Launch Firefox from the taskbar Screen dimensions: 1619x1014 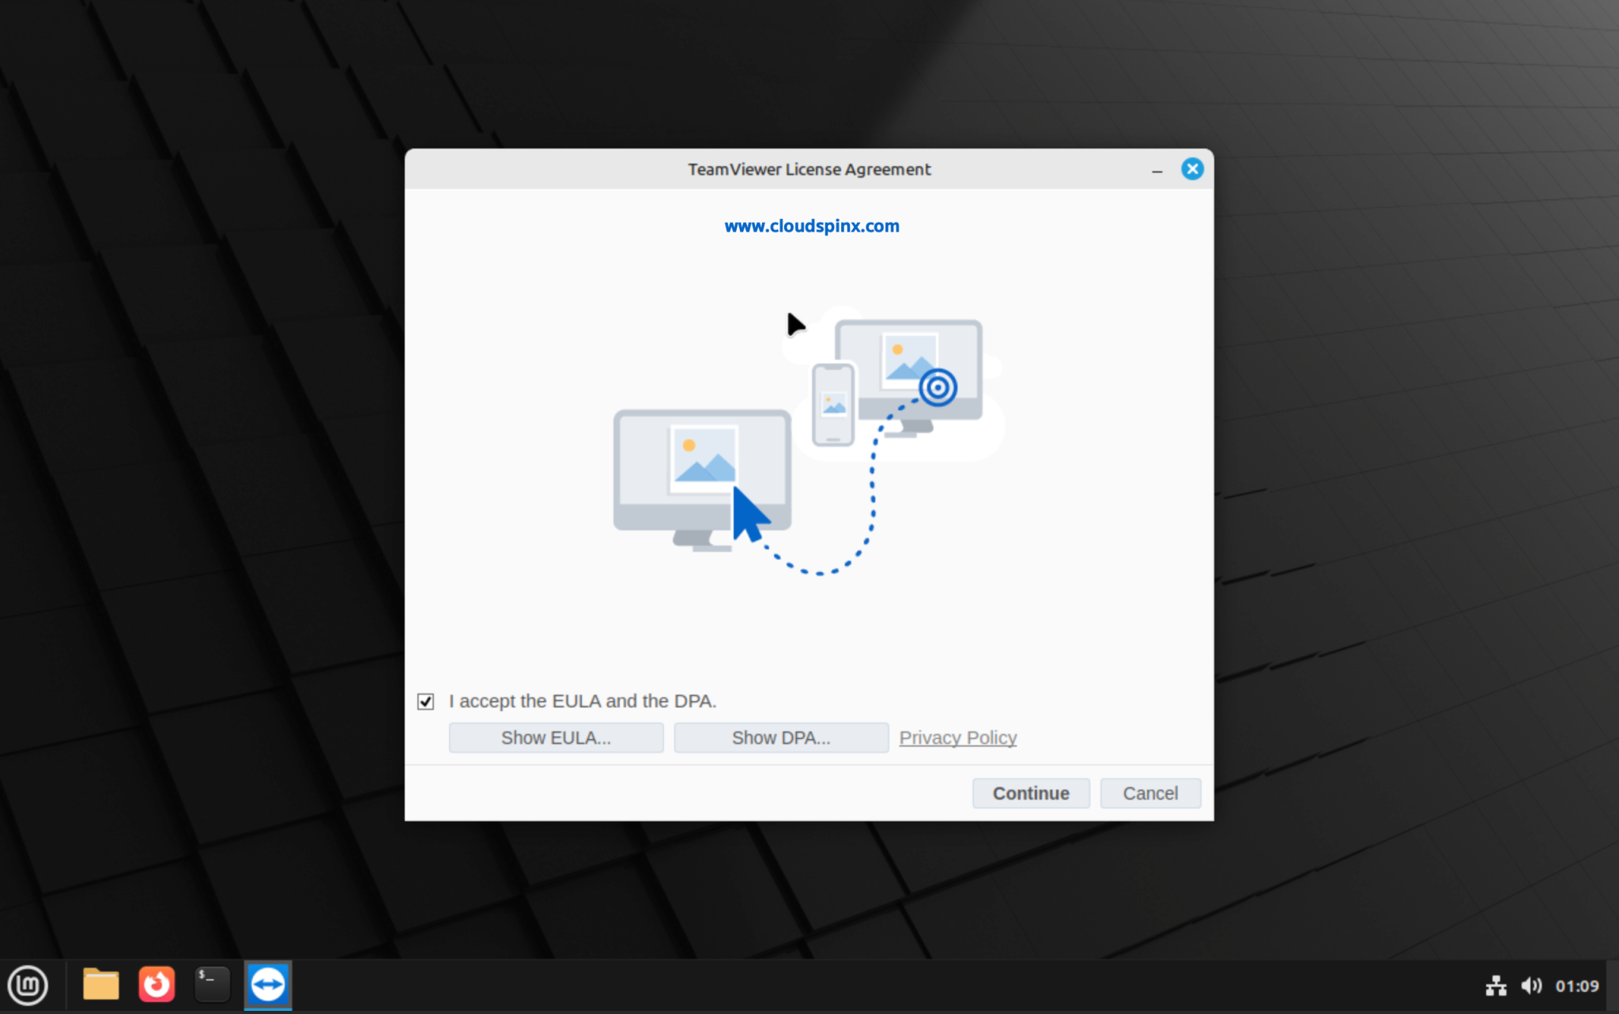click(156, 985)
